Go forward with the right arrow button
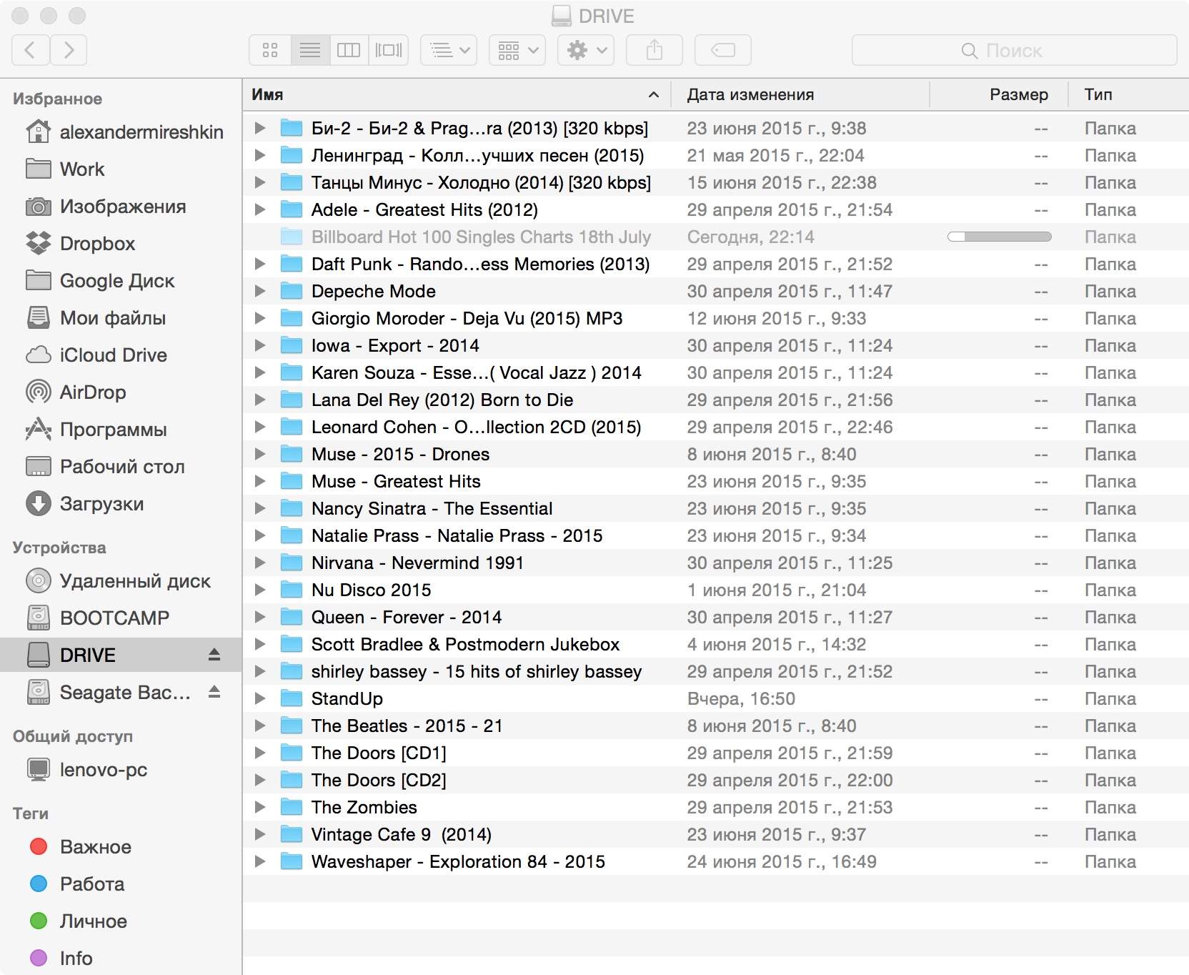 (69, 50)
